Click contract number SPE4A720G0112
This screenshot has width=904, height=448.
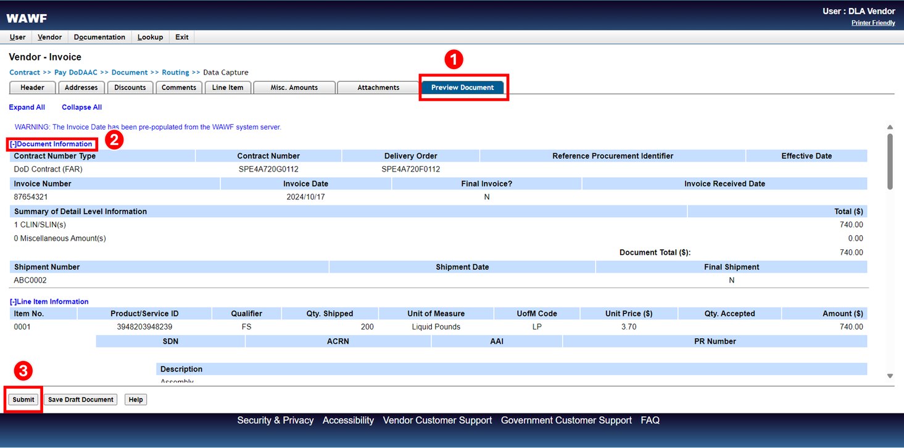click(x=268, y=169)
